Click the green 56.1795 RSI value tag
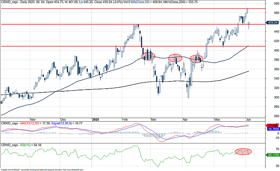Viewport: 280px width, 171px height. (x=272, y=155)
